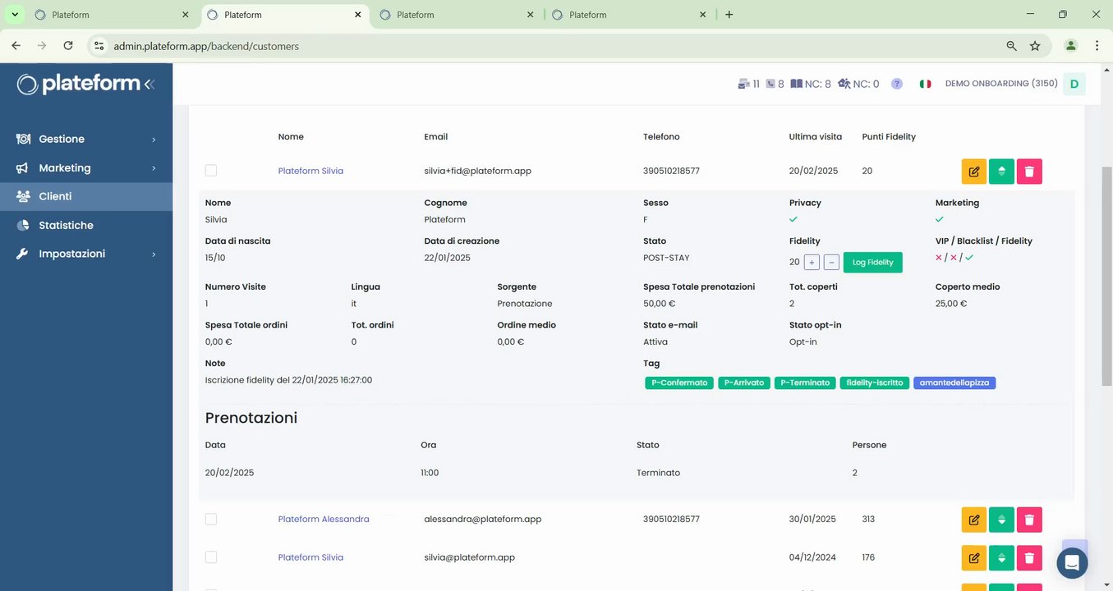Image resolution: width=1113 pixels, height=591 pixels.
Task: Open the Chrome three-dot menu
Action: (x=1097, y=46)
